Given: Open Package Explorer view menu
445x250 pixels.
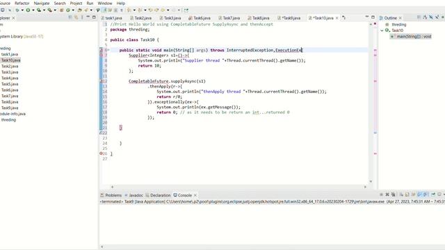Looking at the screenshot, I should [x=82, y=17].
